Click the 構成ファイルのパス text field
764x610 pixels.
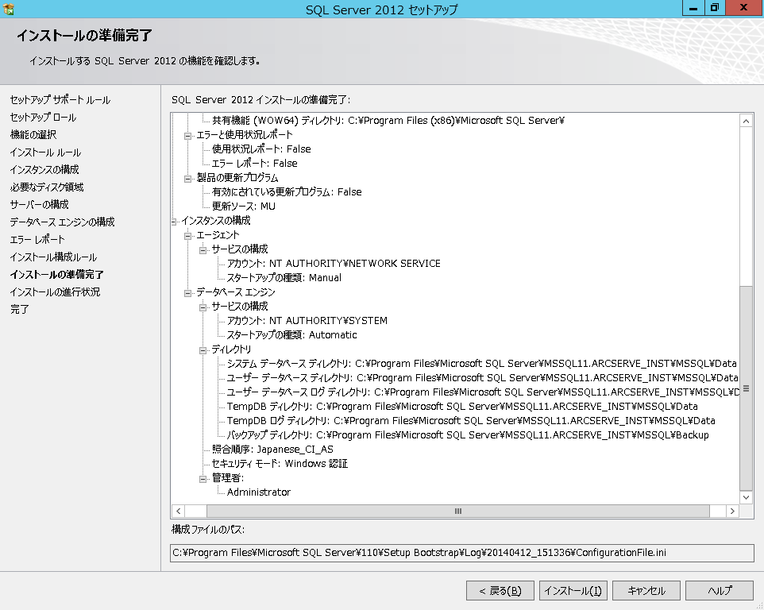(462, 553)
